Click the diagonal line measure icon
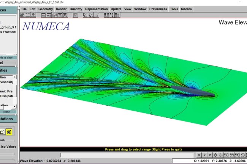Screen dimensions: 247x164 click(97, 15)
